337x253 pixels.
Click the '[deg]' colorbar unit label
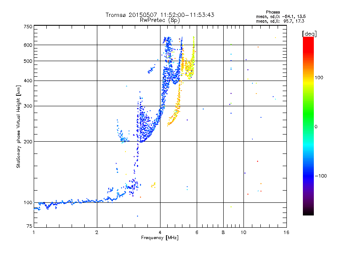309,34
